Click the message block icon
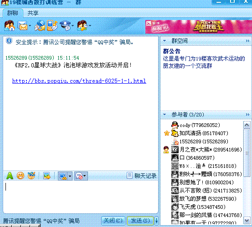This screenshot has width=252, height=227. [x=79, y=176]
